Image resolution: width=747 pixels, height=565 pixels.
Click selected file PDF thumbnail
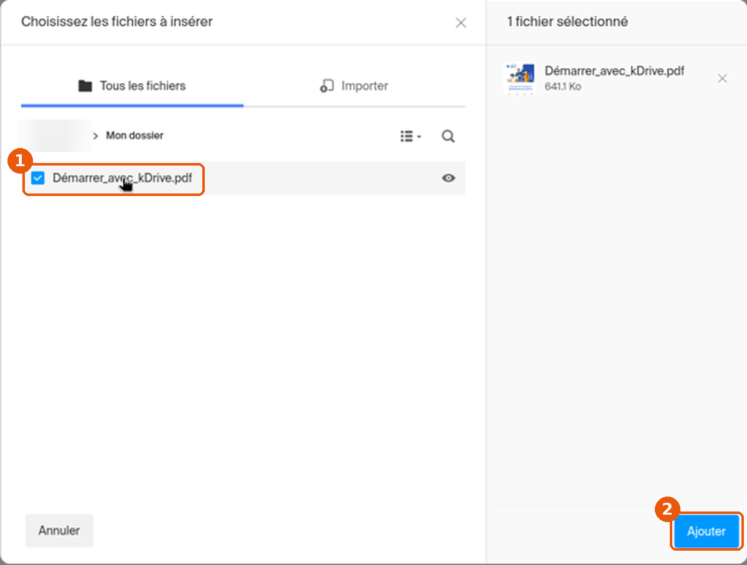(x=519, y=78)
